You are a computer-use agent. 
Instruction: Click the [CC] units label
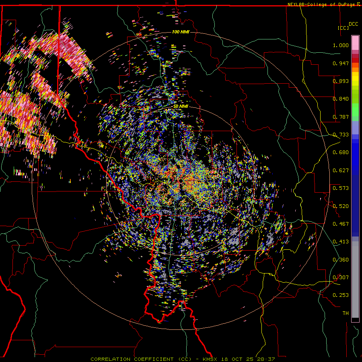click(x=343, y=28)
